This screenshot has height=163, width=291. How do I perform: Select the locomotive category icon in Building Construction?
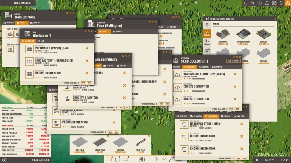pos(207,50)
